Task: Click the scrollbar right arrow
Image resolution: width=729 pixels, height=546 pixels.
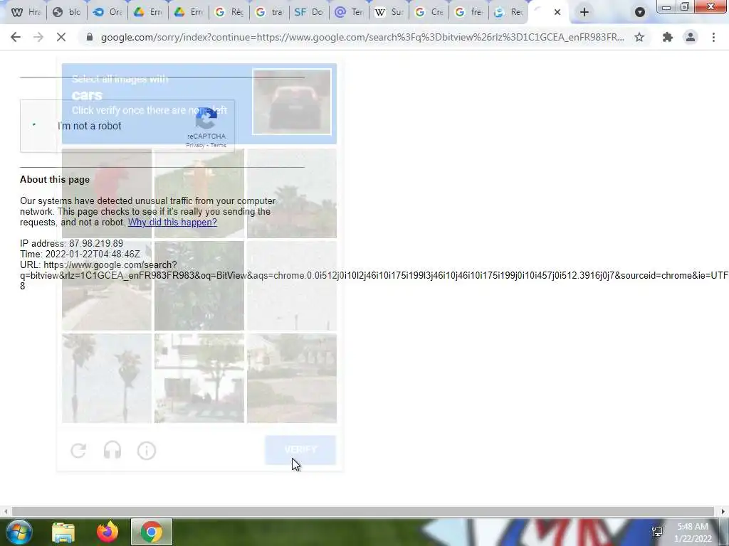Action: [723, 512]
